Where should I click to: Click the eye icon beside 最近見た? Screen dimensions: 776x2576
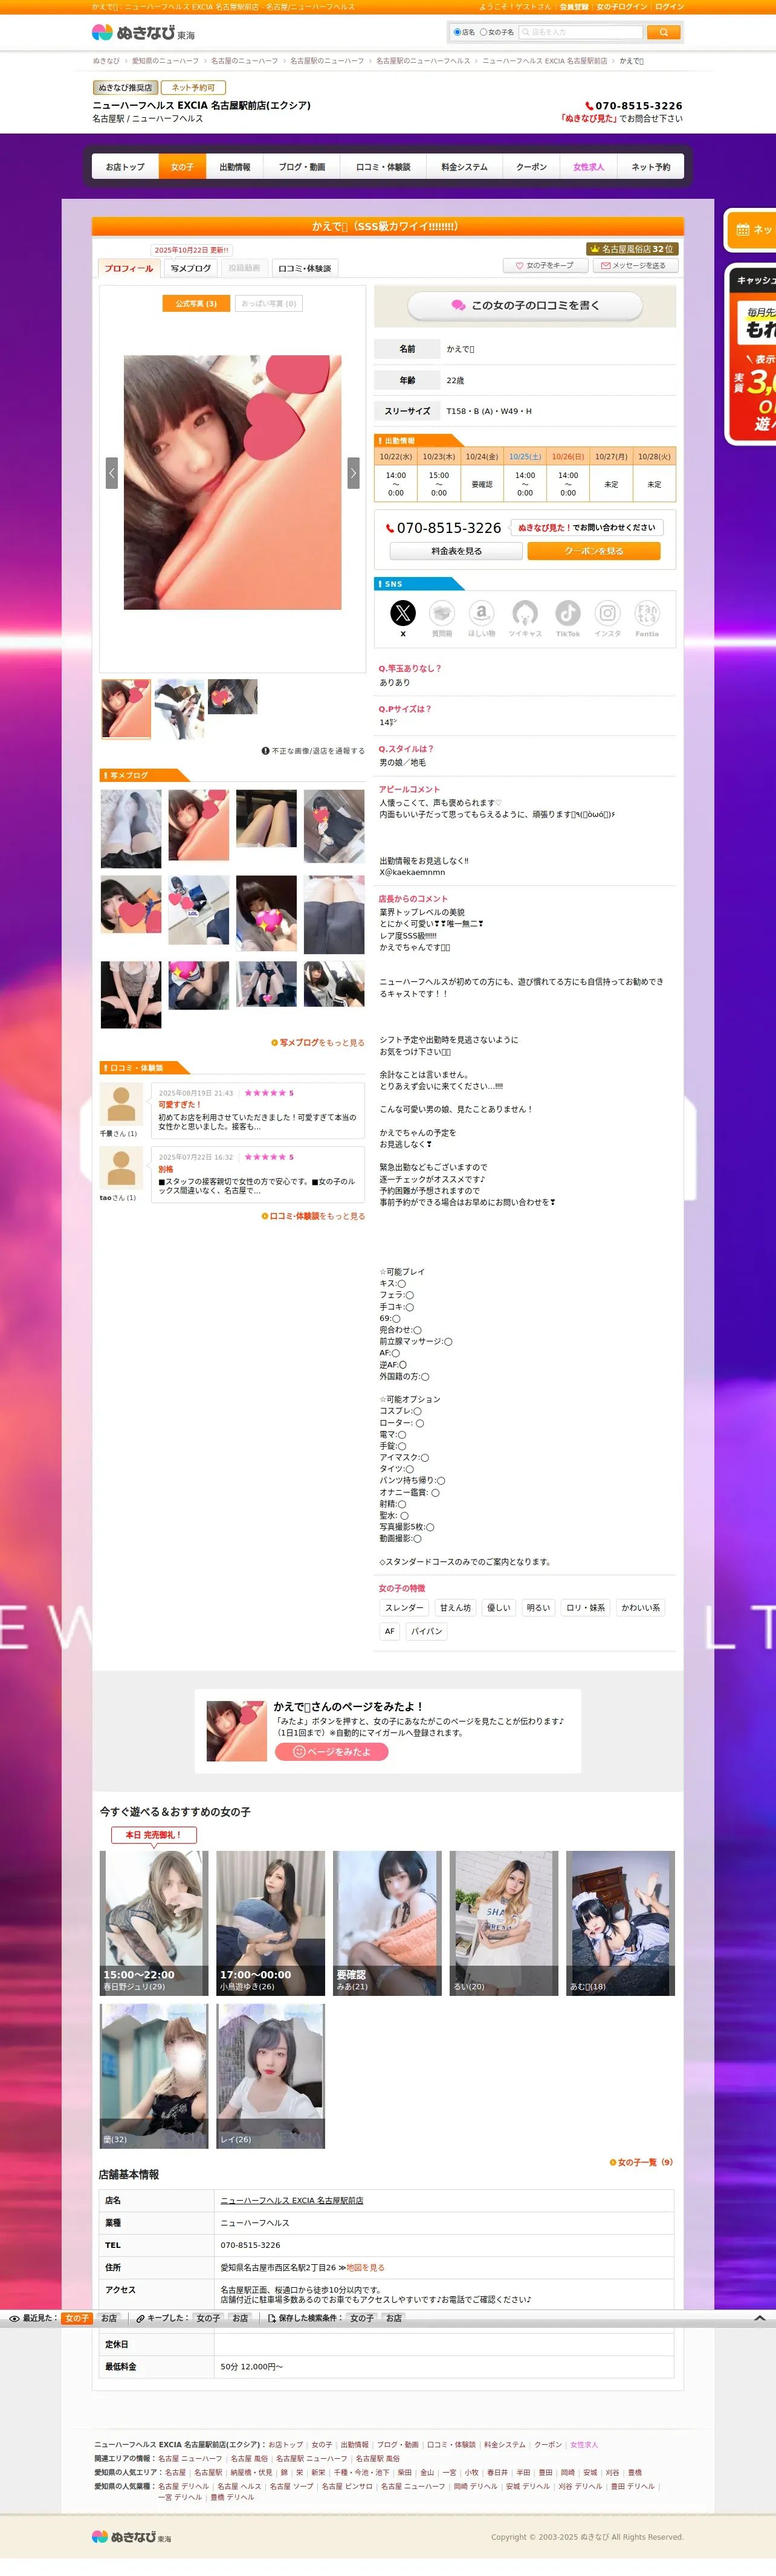click(14, 2318)
